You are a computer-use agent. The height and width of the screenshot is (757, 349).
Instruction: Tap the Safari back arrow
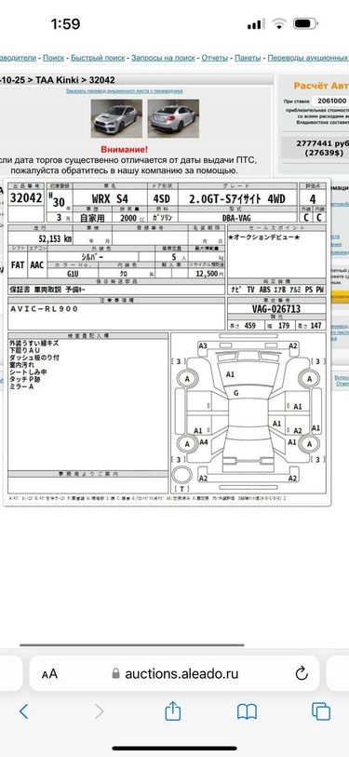tap(23, 711)
